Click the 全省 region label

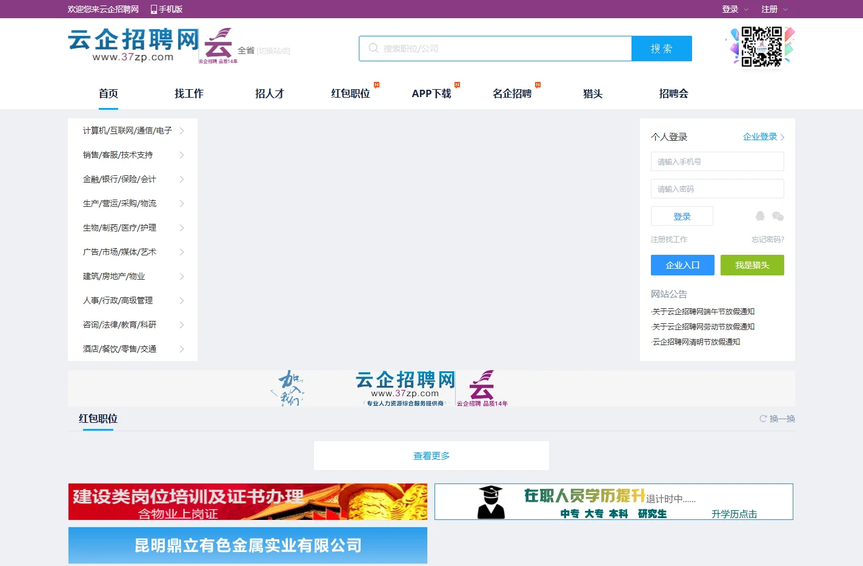246,50
